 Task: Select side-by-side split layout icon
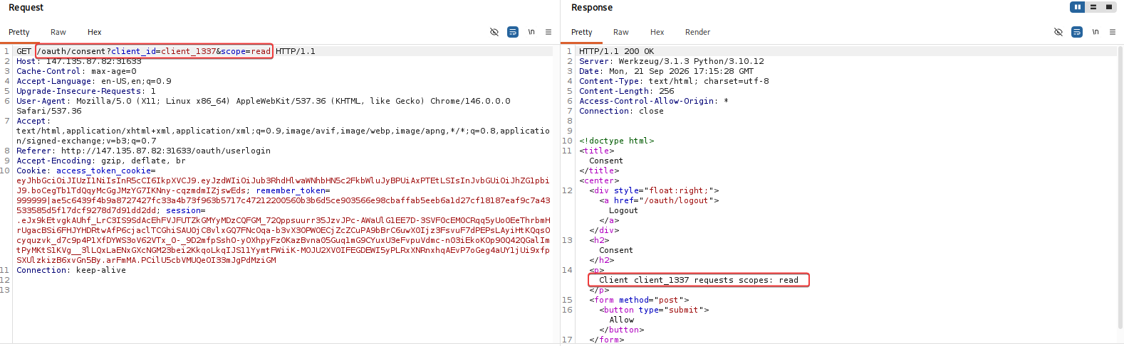1078,7
